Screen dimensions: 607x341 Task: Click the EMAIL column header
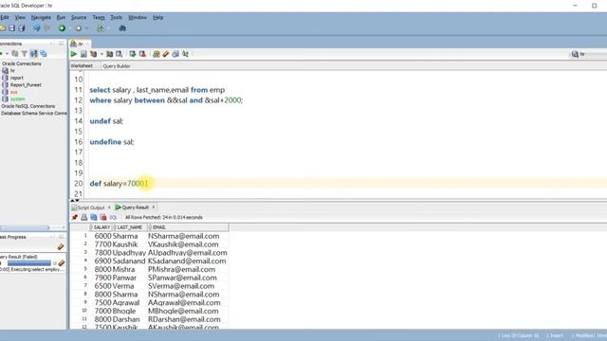coord(188,227)
